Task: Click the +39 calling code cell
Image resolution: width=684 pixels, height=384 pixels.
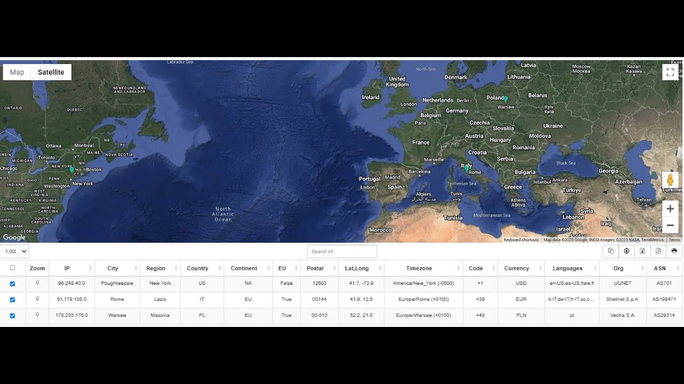Action: 480,300
